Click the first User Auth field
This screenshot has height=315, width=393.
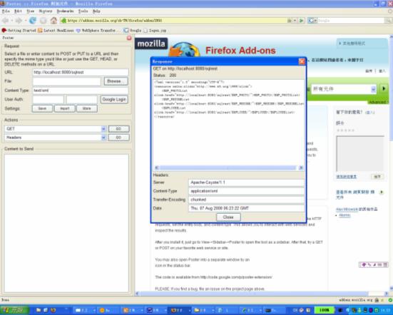48,99
